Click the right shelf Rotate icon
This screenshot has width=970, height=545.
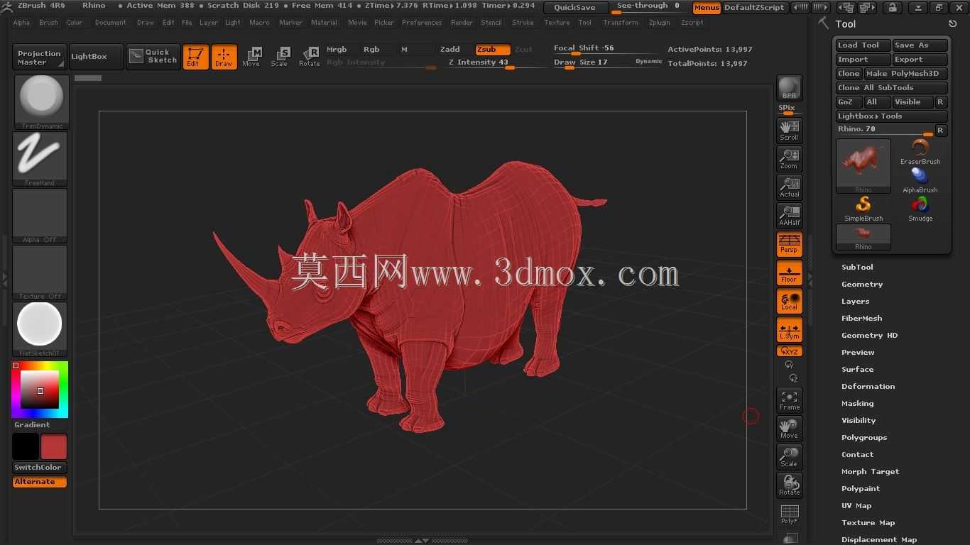[x=790, y=485]
